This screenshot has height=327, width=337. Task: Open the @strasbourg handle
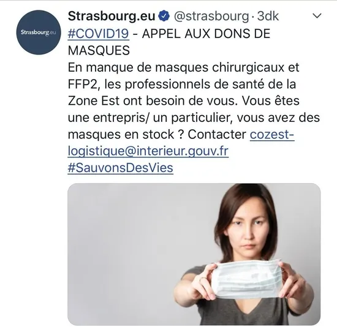pyautogui.click(x=211, y=17)
